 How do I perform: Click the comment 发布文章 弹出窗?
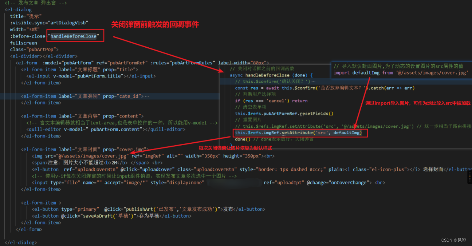point(36,3)
